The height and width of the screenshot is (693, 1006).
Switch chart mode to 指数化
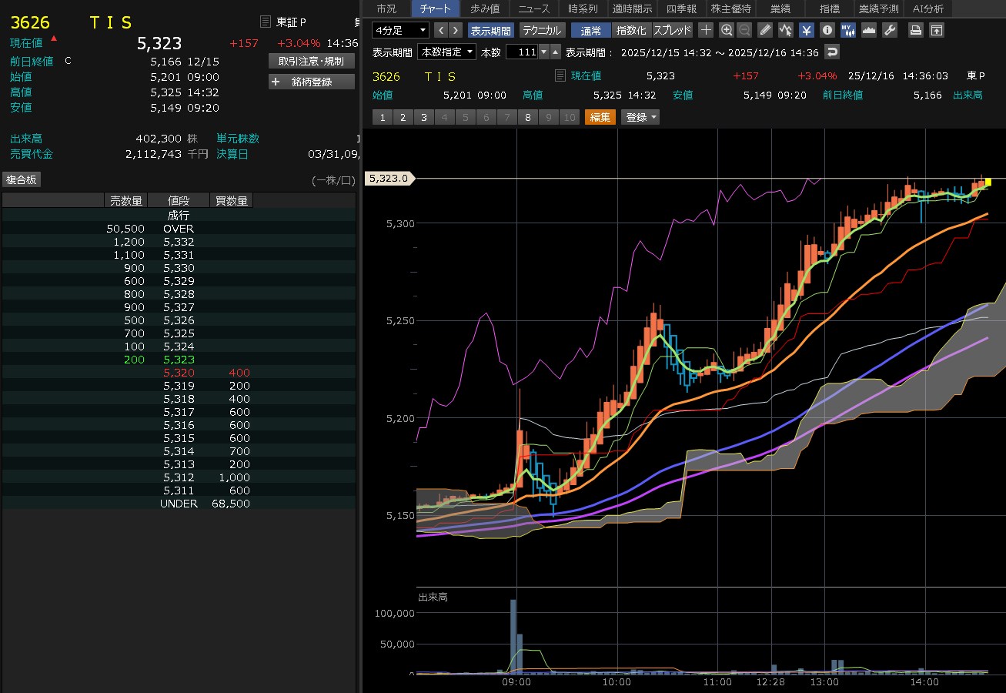tap(631, 30)
